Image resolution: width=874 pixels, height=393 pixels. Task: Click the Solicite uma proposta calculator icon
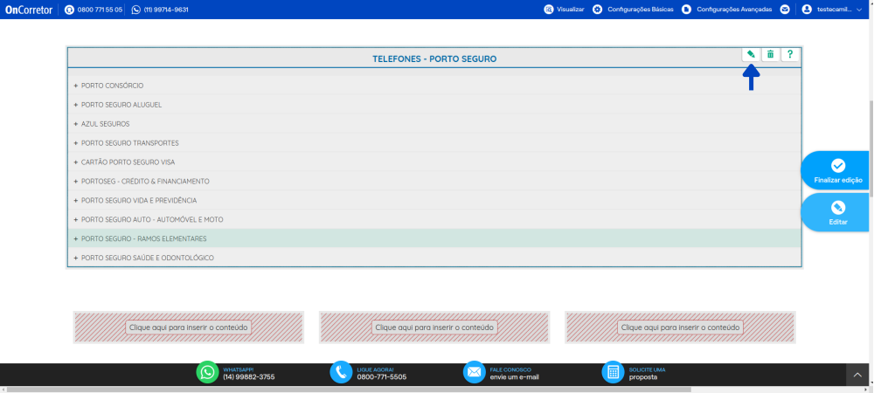(614, 372)
